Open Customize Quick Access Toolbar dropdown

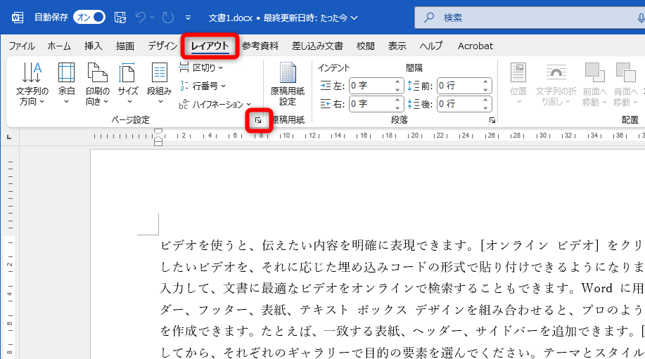pyautogui.click(x=188, y=18)
